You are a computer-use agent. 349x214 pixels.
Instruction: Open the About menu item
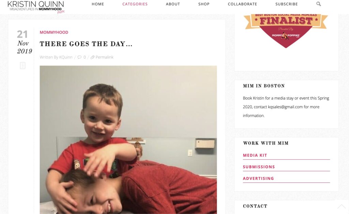173,4
